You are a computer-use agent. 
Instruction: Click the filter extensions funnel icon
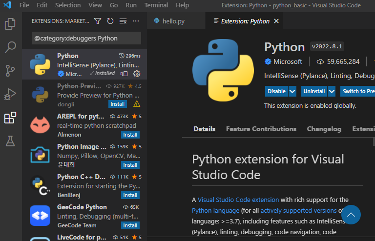[98, 21]
